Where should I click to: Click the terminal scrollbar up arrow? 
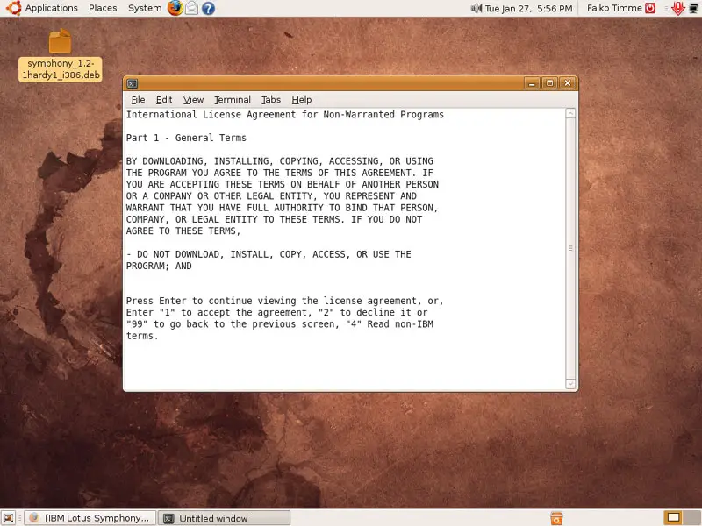pos(570,114)
